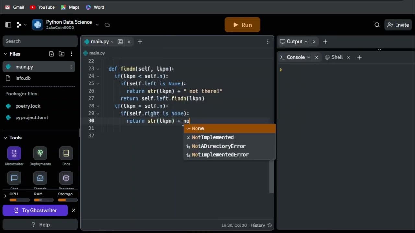This screenshot has width=415, height=233.
Task: Focus the sidebar Search field
Action: click(40, 41)
